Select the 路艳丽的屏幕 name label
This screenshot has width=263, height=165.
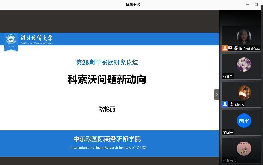coord(250,48)
